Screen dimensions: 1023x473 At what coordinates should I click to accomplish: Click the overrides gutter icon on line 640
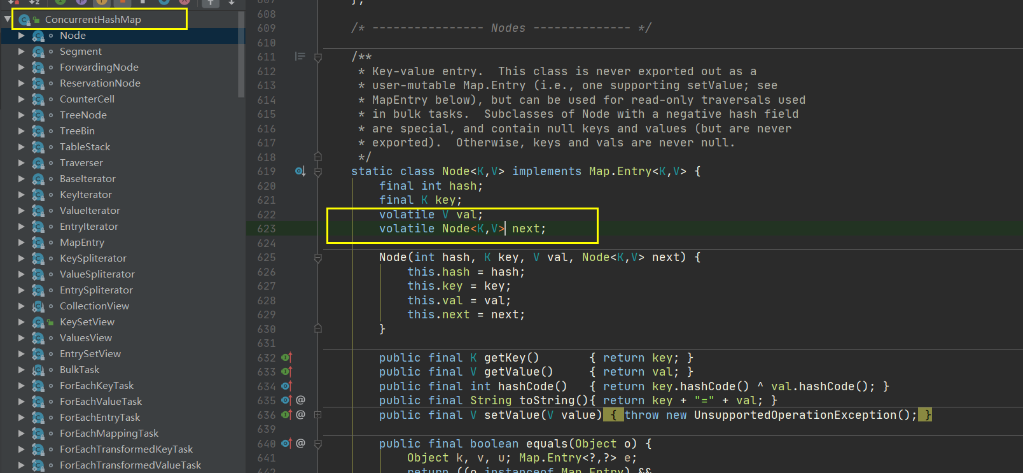286,444
